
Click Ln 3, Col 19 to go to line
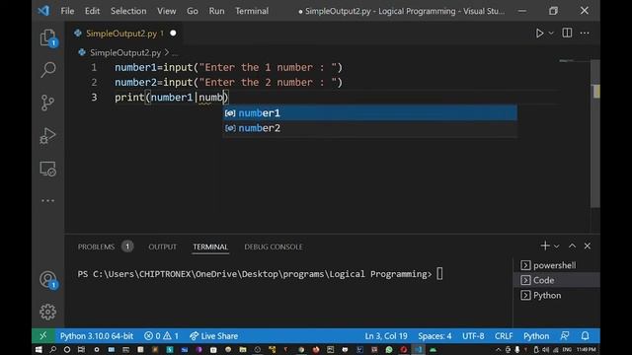(x=386, y=335)
